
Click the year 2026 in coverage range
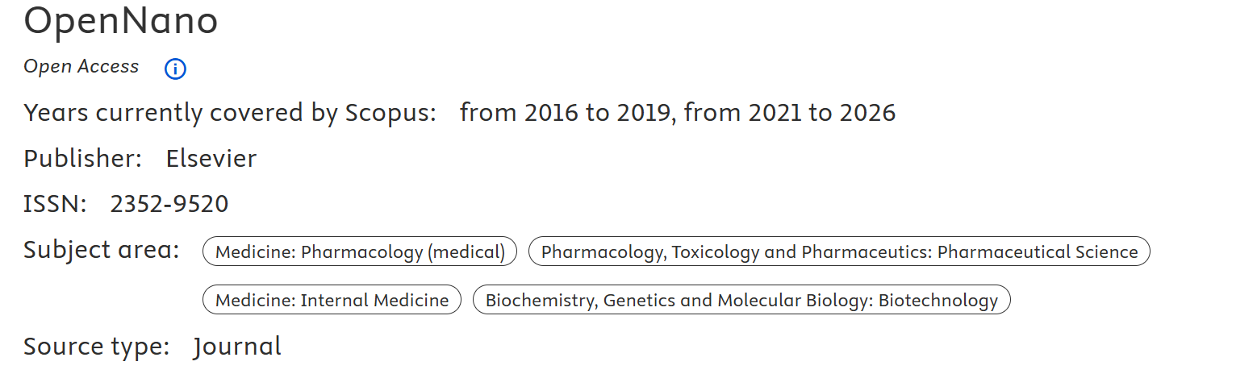click(x=867, y=113)
